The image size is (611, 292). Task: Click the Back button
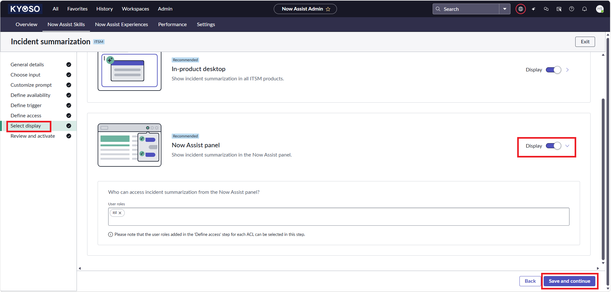[x=530, y=281]
